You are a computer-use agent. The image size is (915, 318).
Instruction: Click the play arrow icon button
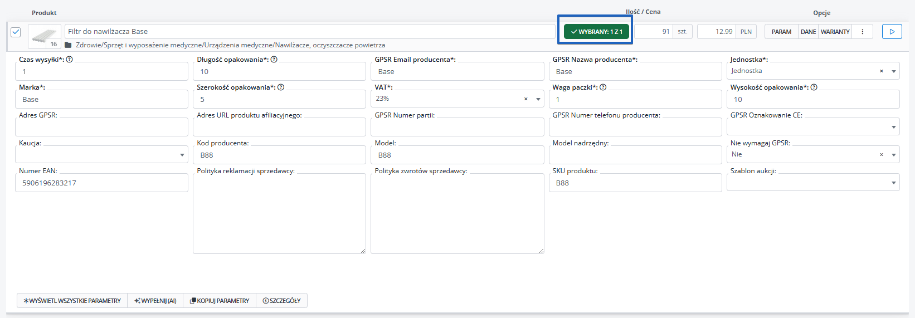tap(892, 32)
